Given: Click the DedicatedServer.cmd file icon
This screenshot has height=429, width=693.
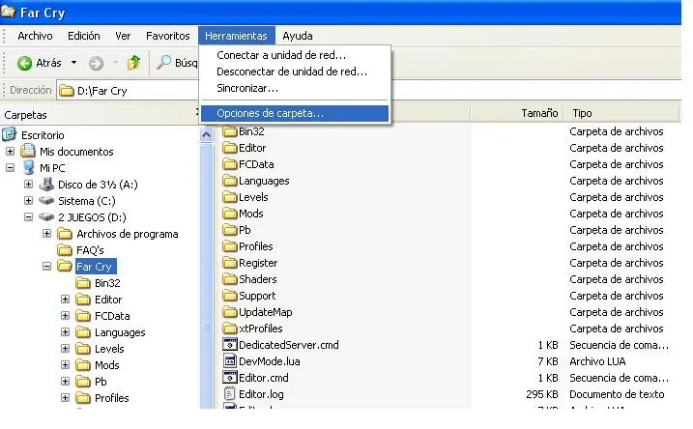Looking at the screenshot, I should coord(230,345).
